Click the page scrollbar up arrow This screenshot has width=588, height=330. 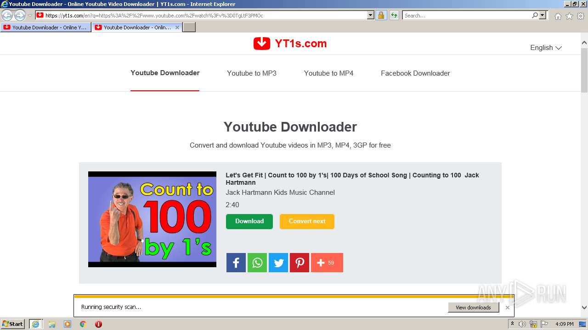click(x=584, y=43)
